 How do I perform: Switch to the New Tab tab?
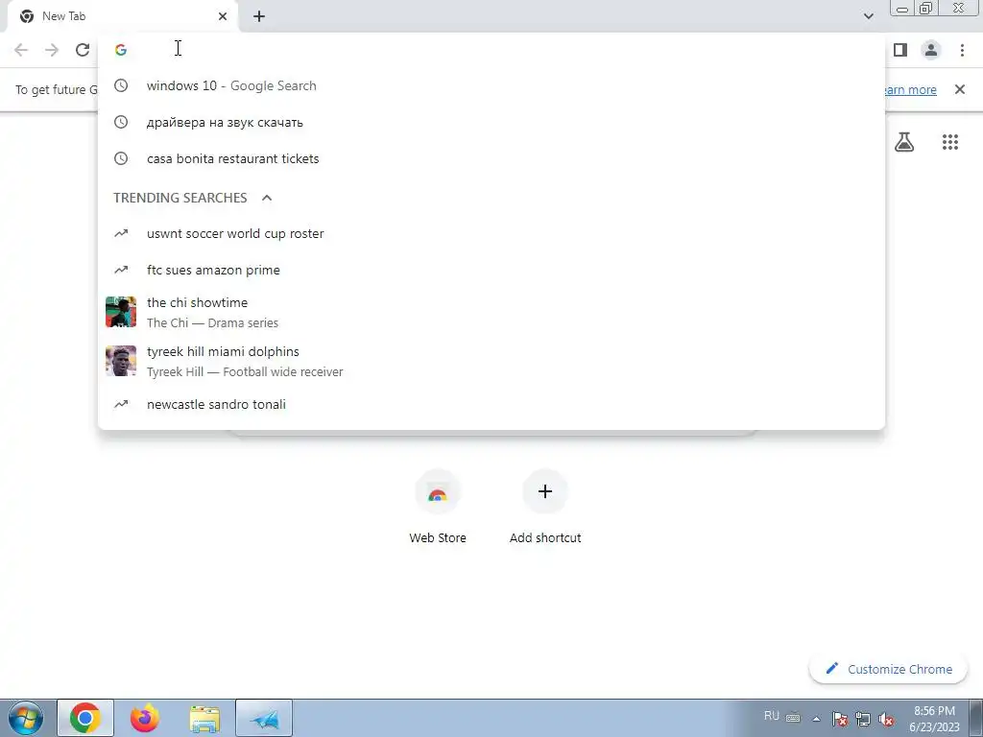click(122, 16)
